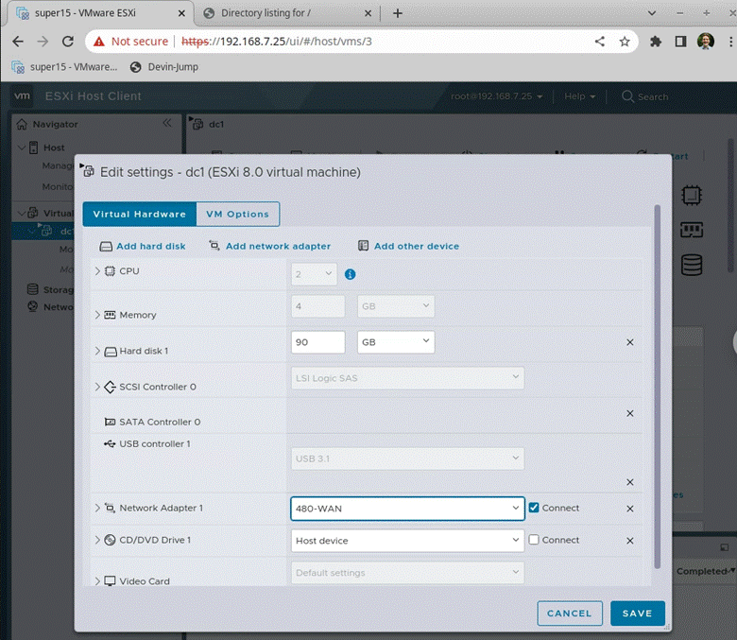Viewport: 737px width, 640px height.
Task: Switch to VM Options tab
Action: pyautogui.click(x=238, y=214)
